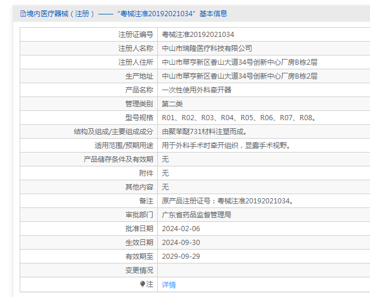Select 无 value in 其他内容 row
The width and height of the screenshot is (370, 297).
click(165, 187)
